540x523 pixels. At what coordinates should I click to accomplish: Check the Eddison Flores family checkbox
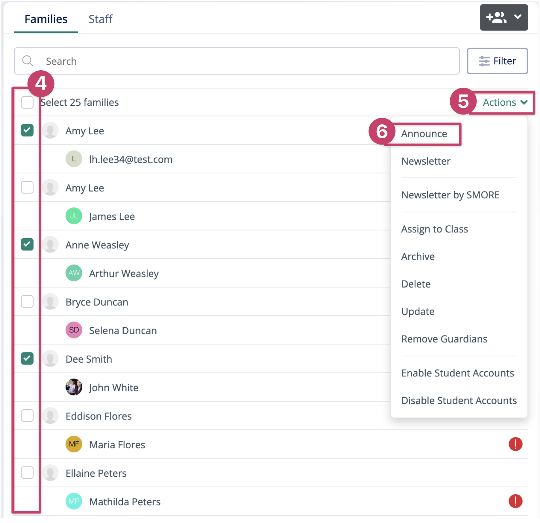27,416
